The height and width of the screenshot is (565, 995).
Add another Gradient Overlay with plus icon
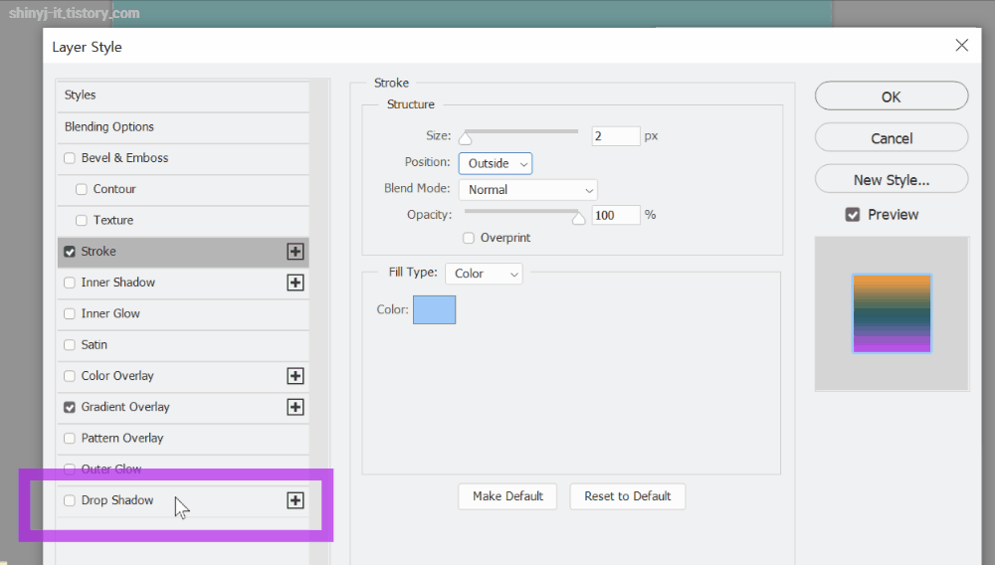(296, 407)
